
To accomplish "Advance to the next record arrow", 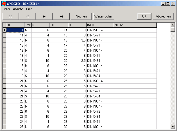I will [44, 16].
